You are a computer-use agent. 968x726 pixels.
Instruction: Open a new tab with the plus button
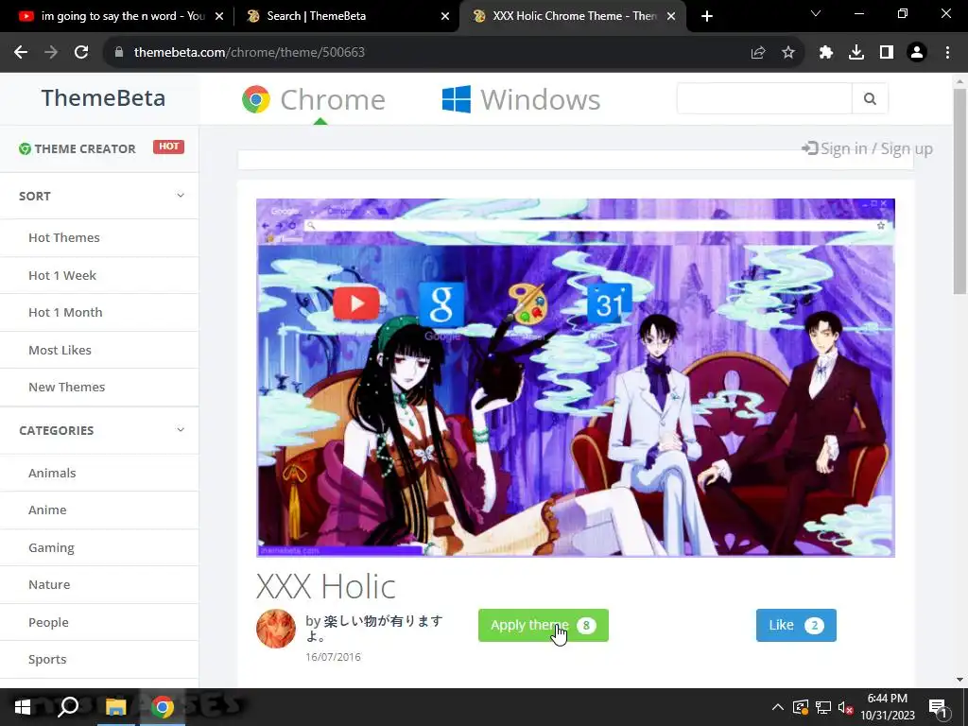point(707,16)
